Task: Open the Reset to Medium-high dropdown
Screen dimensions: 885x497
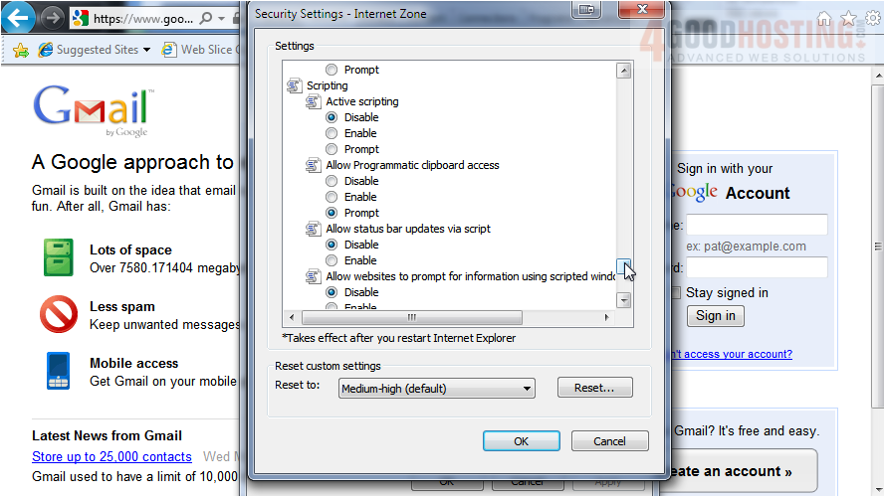Action: [x=436, y=389]
